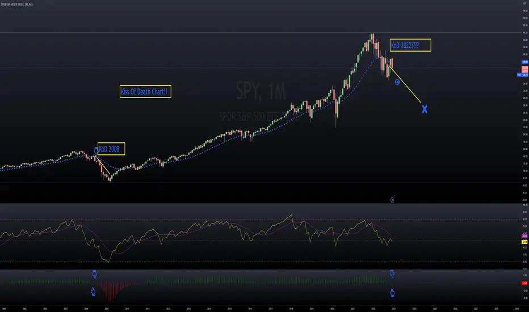The height and width of the screenshot is (312, 529).
Task: Click the SPDR S&P 500 ETF TRUST chart title
Action: point(16,5)
